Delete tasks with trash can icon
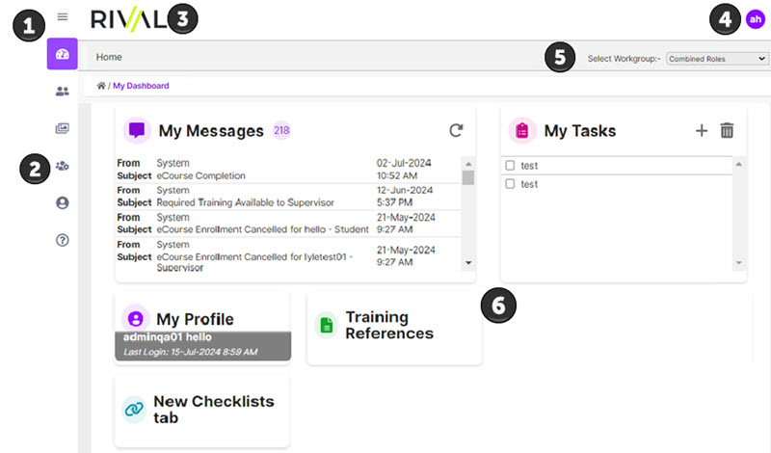 pyautogui.click(x=728, y=130)
